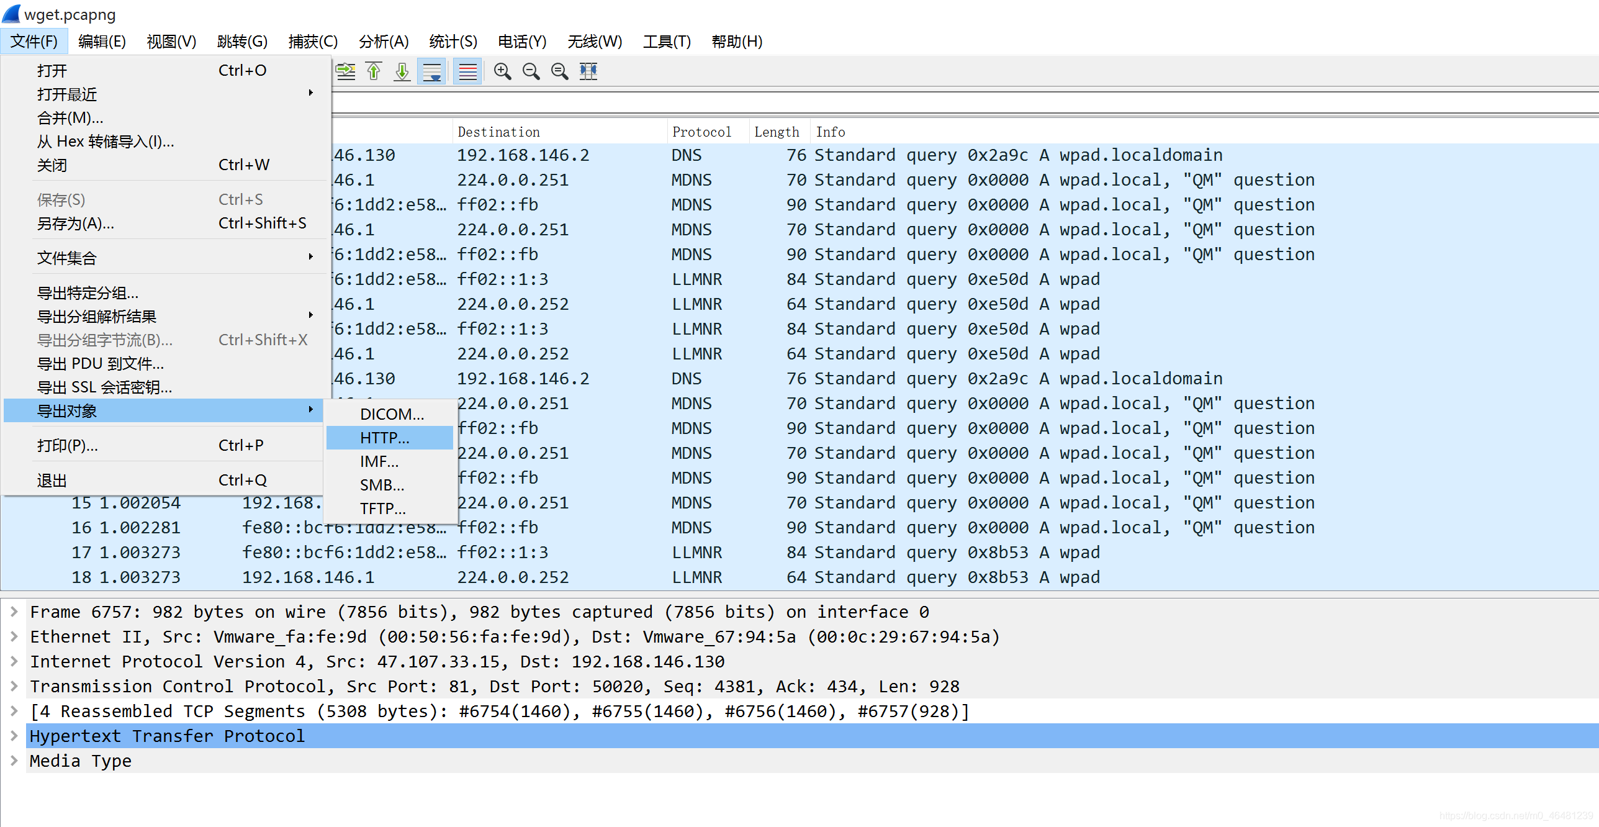
Task: Expand Transmission Control Protocol row
Action: pos(14,687)
